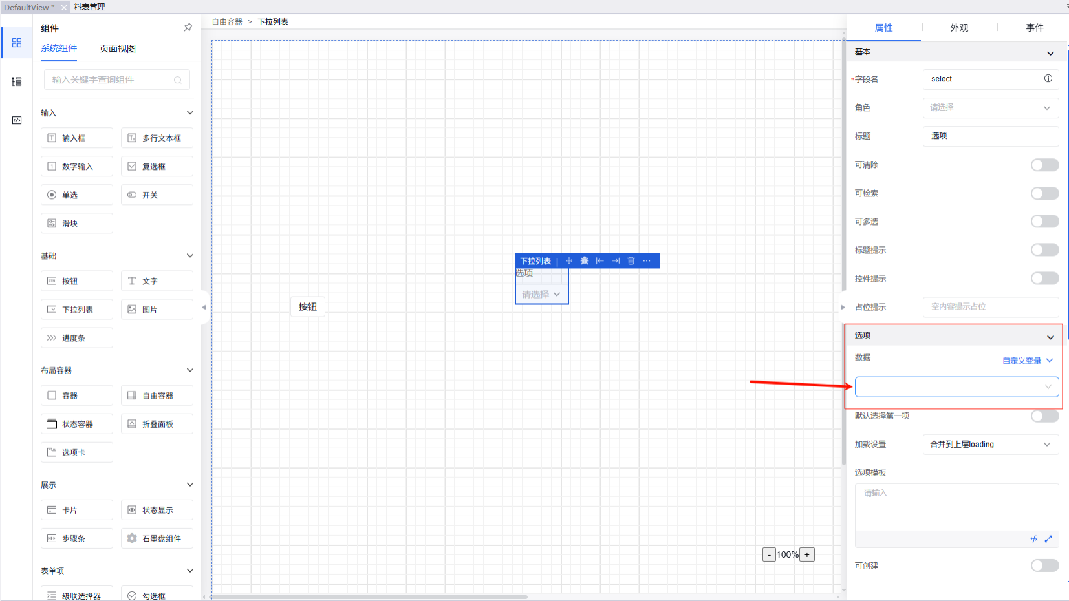Toggle the 可清除 switch
Viewport: 1069px width, 601px height.
pos(1044,165)
